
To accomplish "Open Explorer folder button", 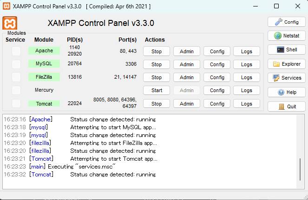I will click(286, 64).
